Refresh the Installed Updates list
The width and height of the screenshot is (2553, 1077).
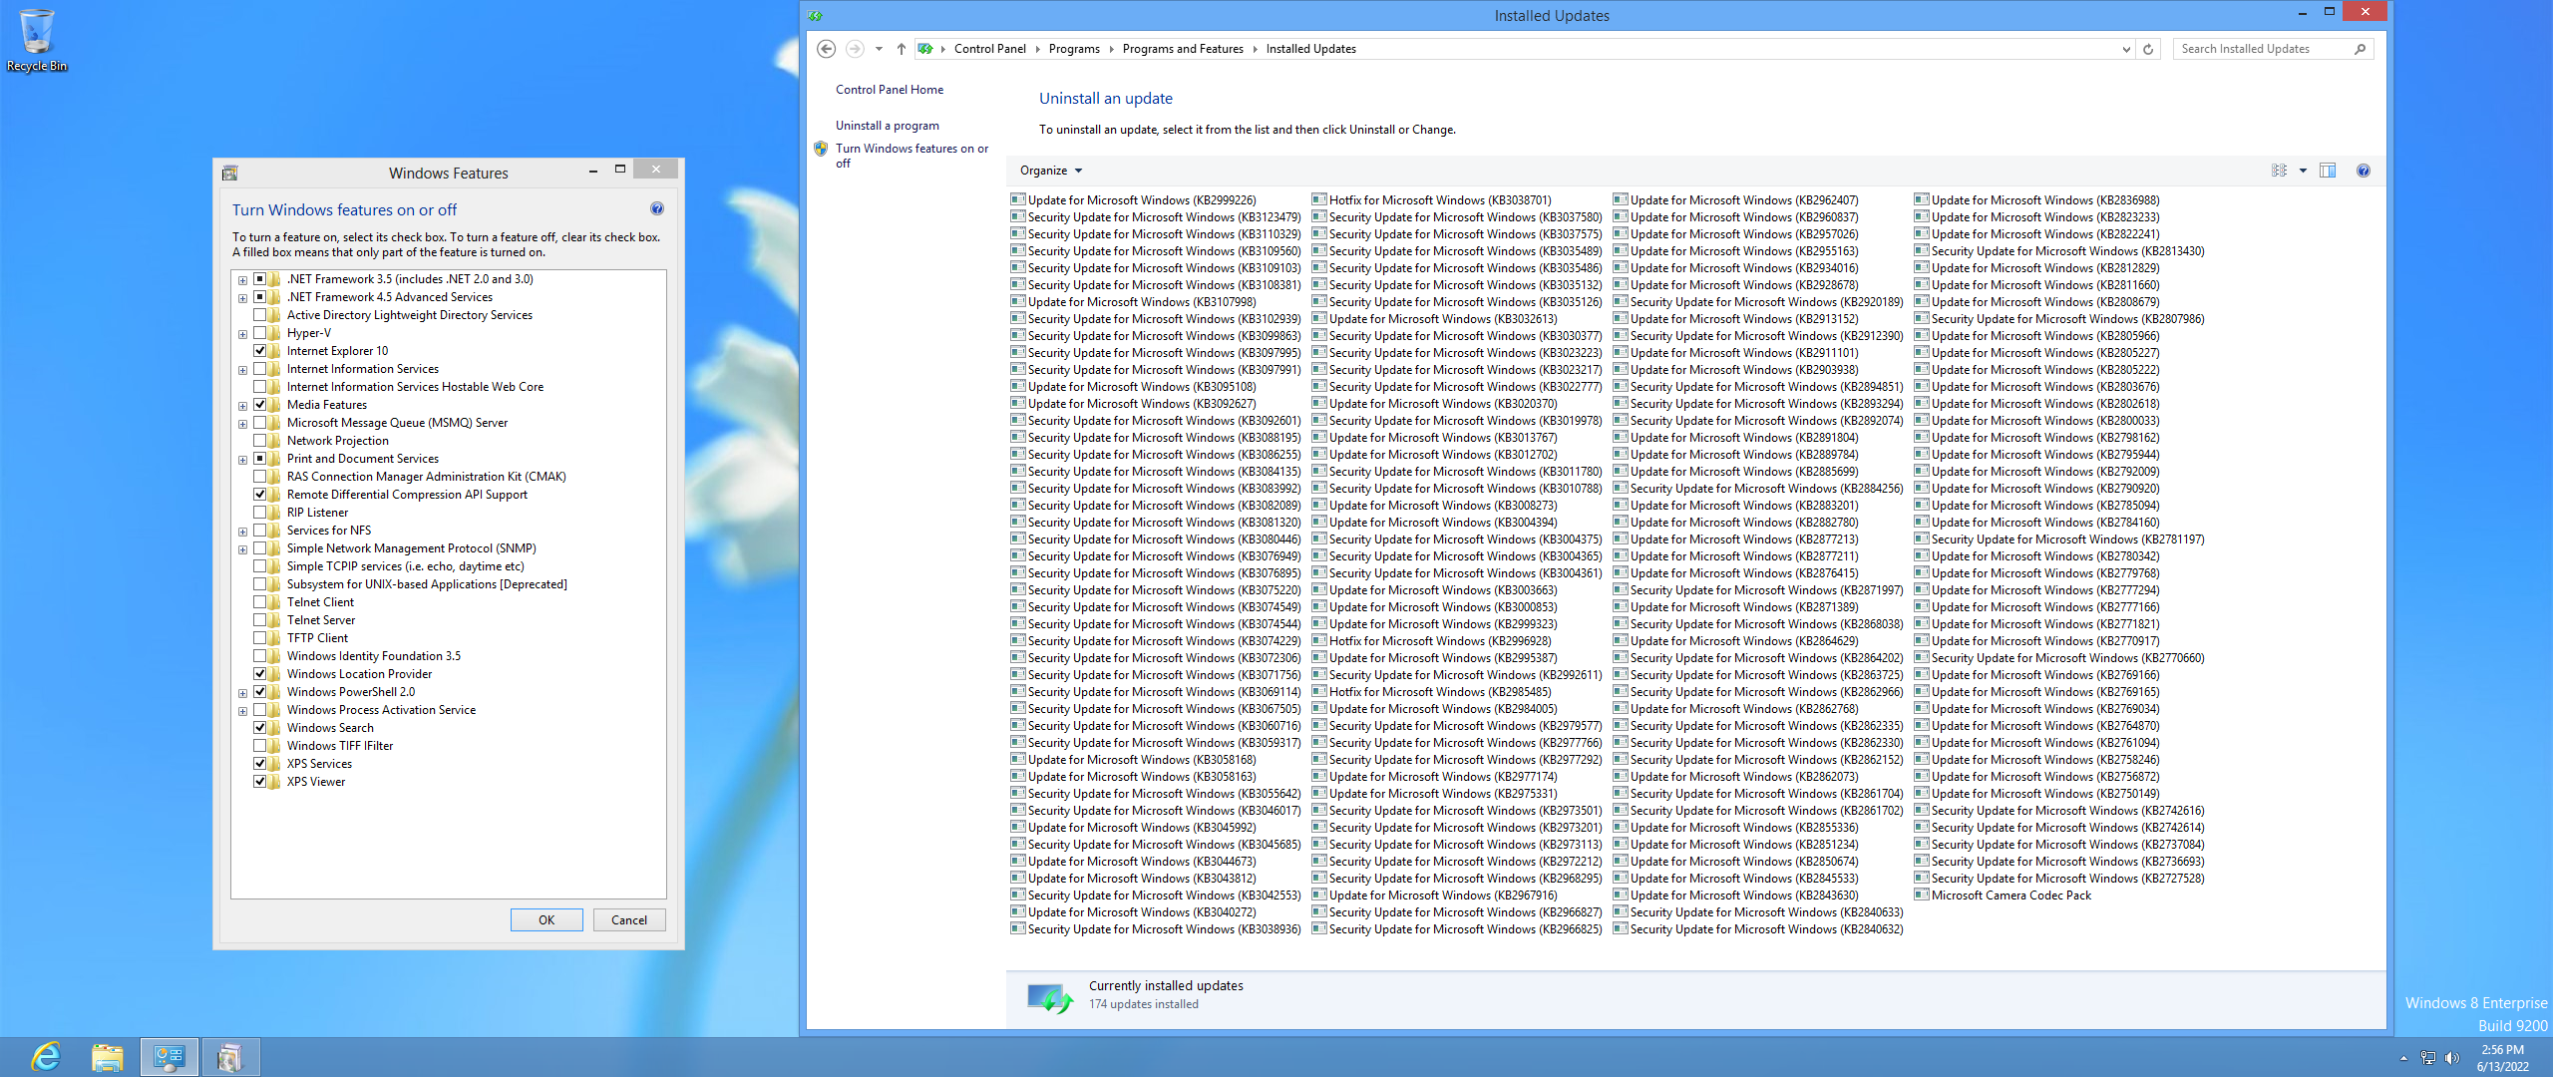coord(2148,49)
